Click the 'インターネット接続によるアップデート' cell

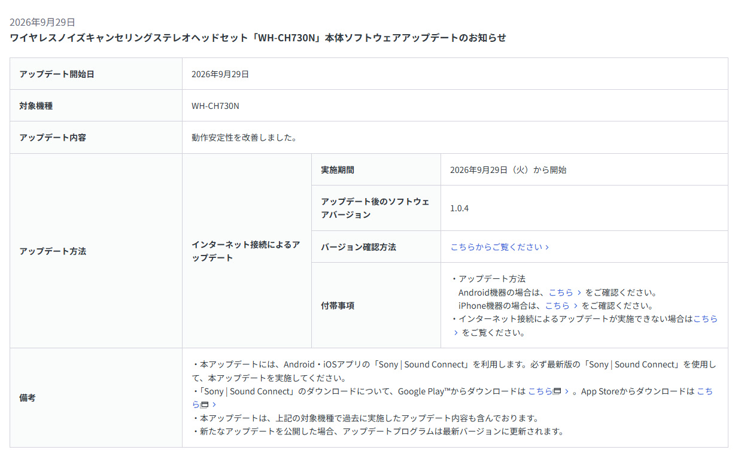[x=247, y=251]
